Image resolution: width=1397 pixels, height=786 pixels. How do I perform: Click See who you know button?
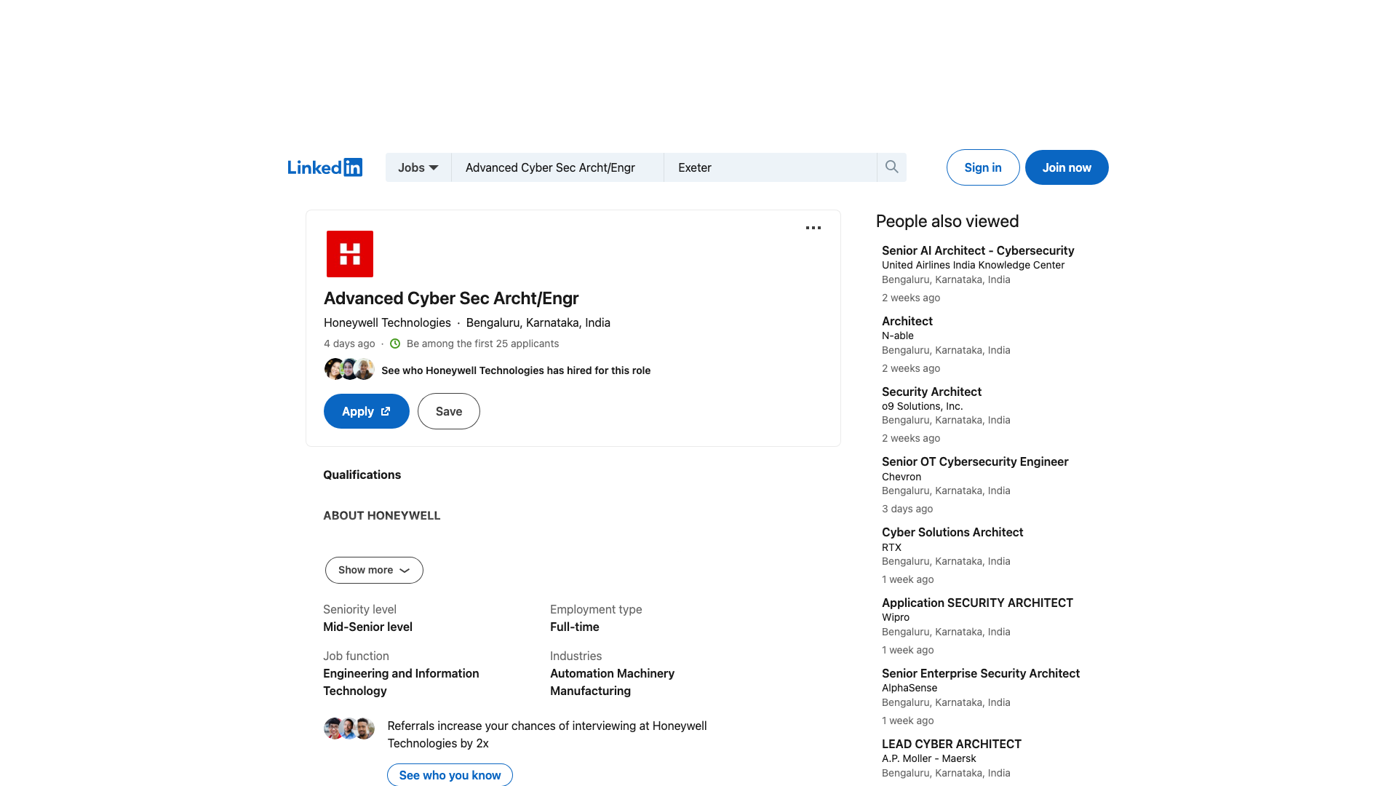(x=450, y=775)
